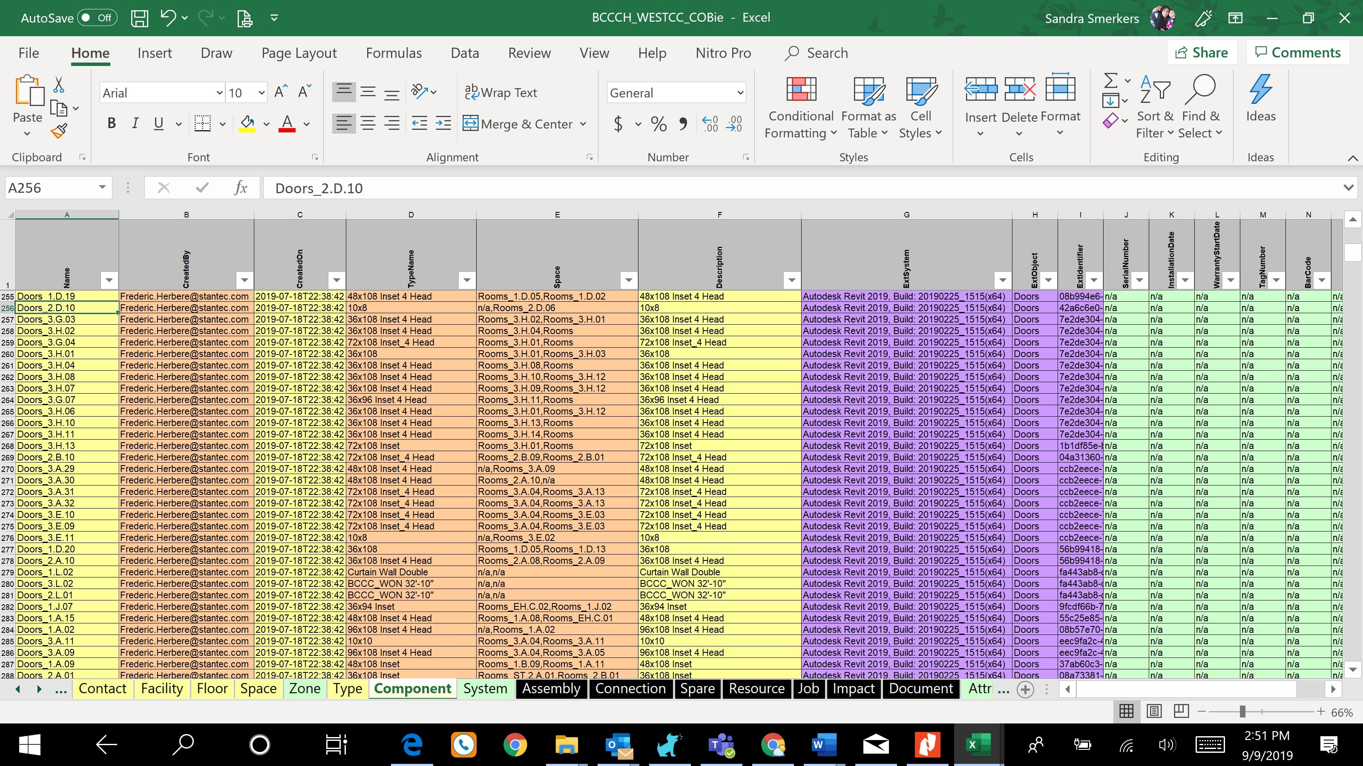
Task: Toggle Underline formatting
Action: [x=158, y=124]
